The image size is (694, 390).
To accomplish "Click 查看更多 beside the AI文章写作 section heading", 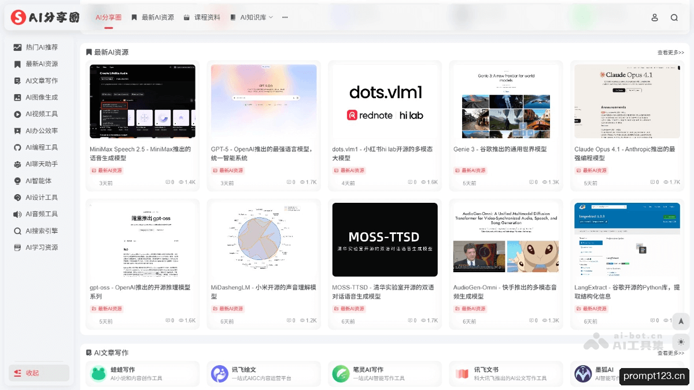I will point(671,353).
